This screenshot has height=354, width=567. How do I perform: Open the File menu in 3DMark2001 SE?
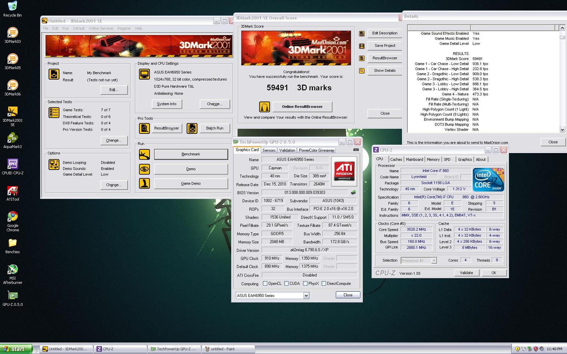pyautogui.click(x=46, y=28)
